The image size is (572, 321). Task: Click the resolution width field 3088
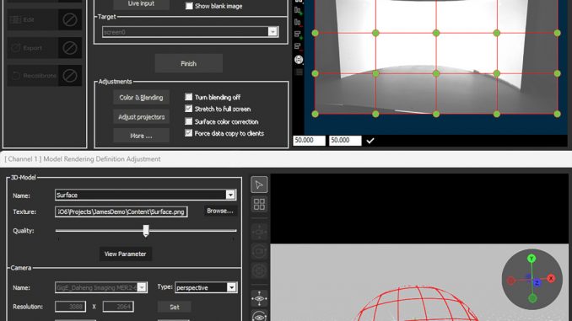tap(70, 307)
